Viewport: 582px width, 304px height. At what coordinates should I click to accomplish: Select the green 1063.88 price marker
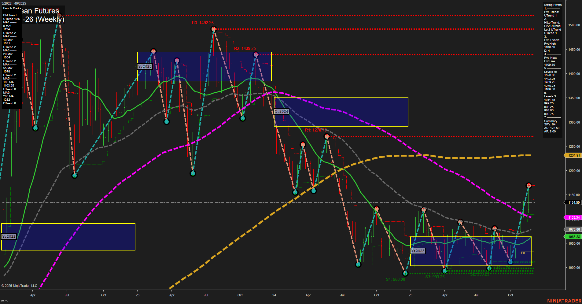(x=573, y=236)
